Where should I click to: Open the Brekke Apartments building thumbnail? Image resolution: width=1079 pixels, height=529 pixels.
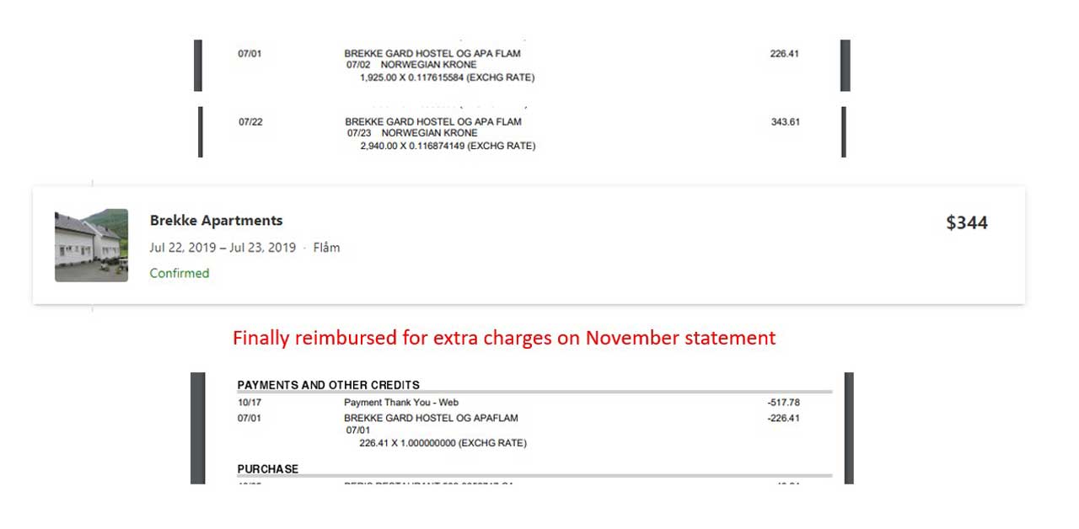coord(91,245)
